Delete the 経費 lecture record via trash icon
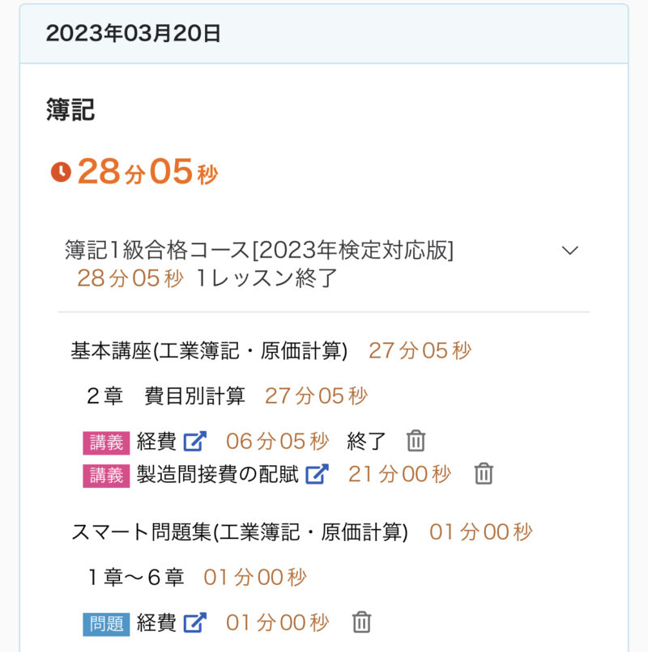Image resolution: width=648 pixels, height=652 pixels. [x=416, y=442]
